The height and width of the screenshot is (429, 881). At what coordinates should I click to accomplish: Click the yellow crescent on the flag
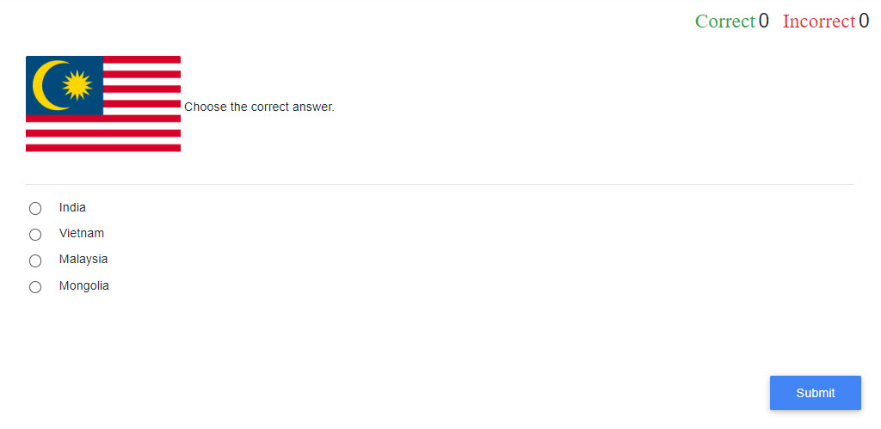coord(40,86)
